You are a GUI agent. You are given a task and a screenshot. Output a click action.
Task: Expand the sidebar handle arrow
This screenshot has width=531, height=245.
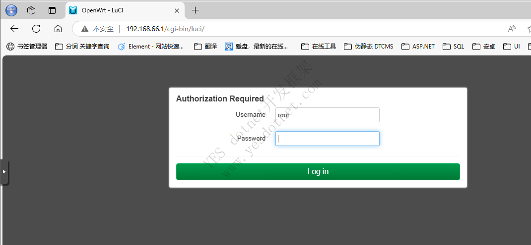tap(4, 172)
